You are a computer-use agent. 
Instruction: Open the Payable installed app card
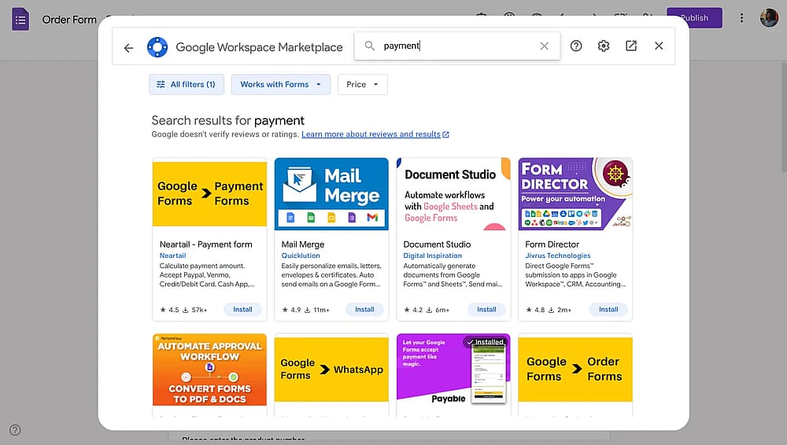[453, 370]
